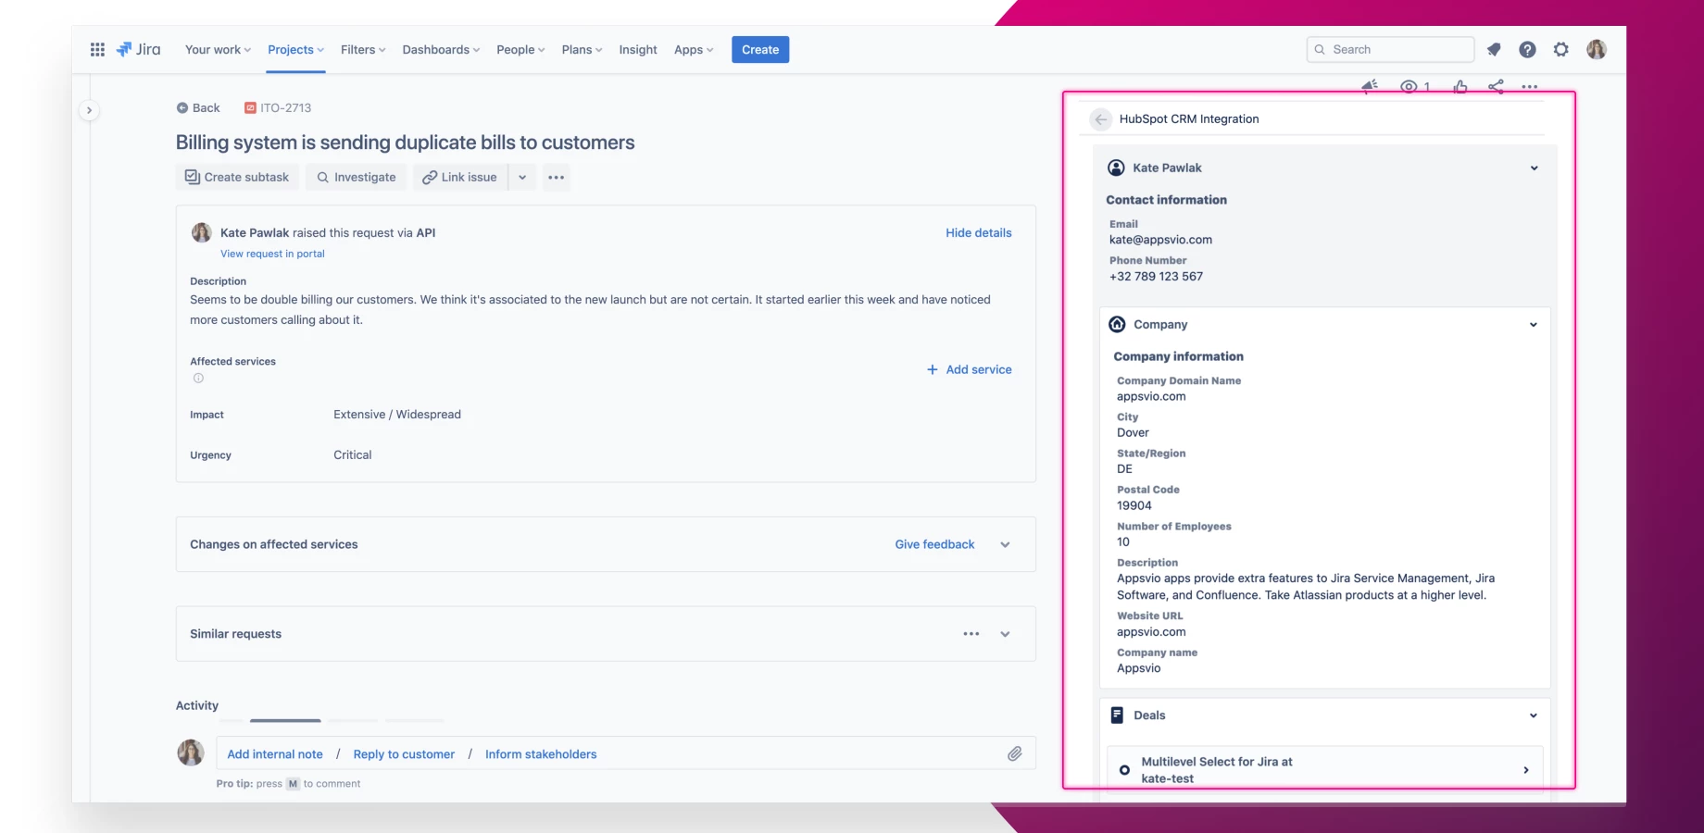Click the +32 789 123 567 phone number
The width and height of the screenshot is (1704, 833).
[1156, 277]
